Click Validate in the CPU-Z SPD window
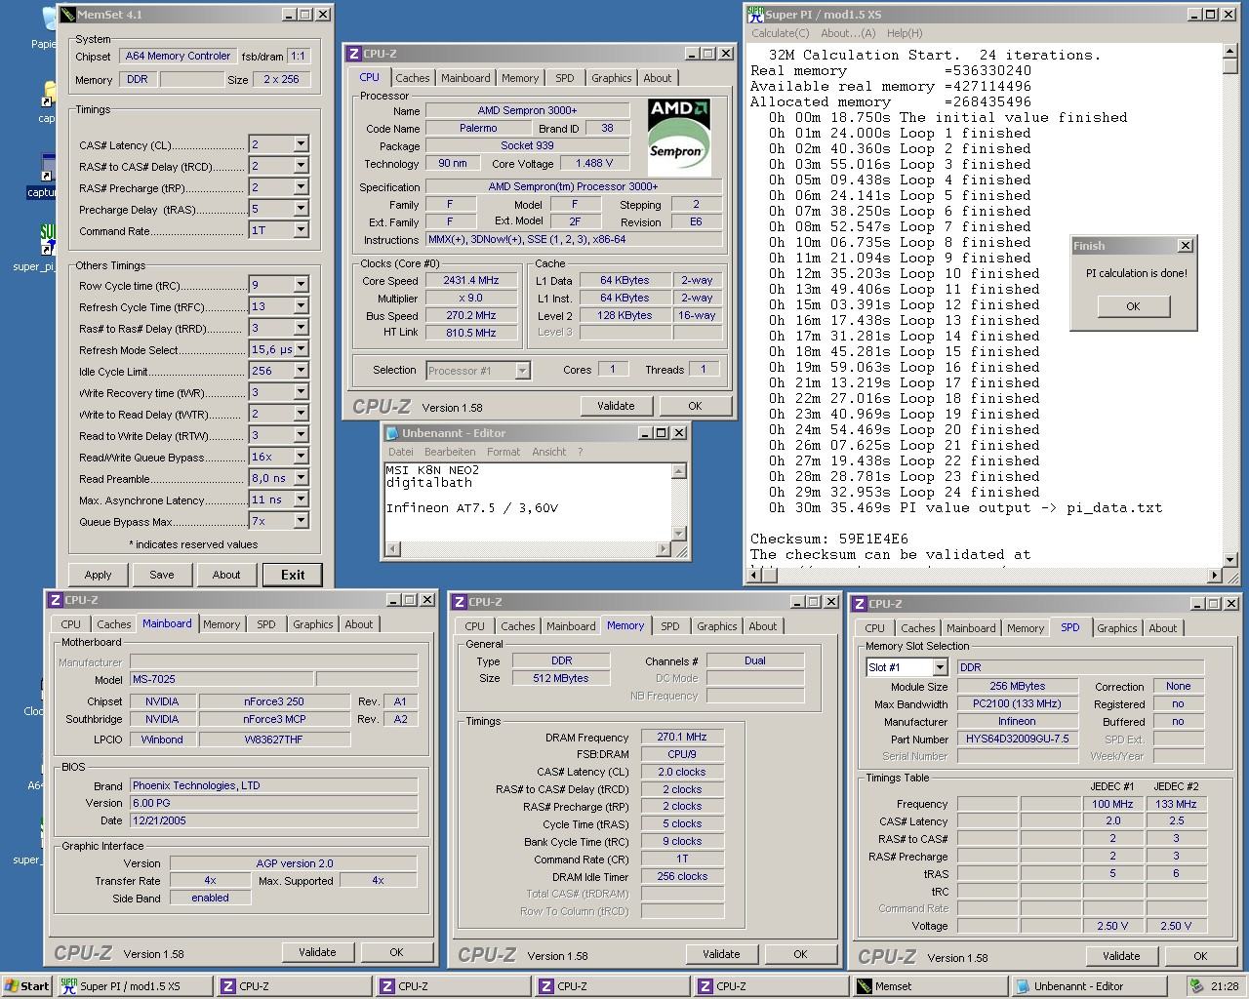This screenshot has width=1249, height=999. click(1121, 956)
